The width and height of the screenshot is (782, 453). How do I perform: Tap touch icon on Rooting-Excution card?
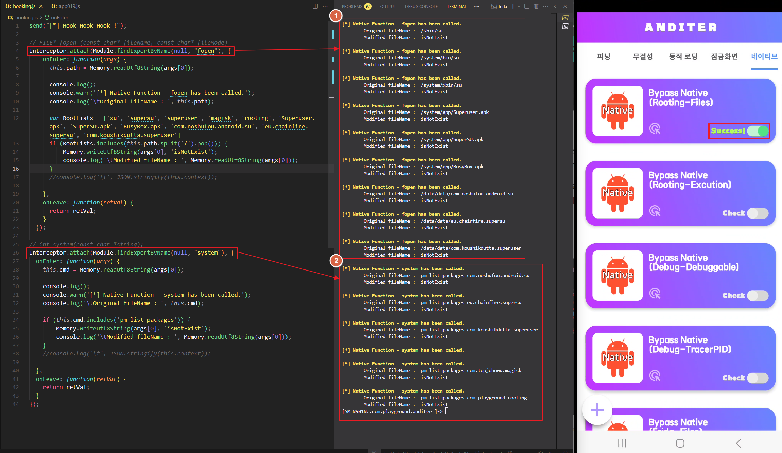655,211
